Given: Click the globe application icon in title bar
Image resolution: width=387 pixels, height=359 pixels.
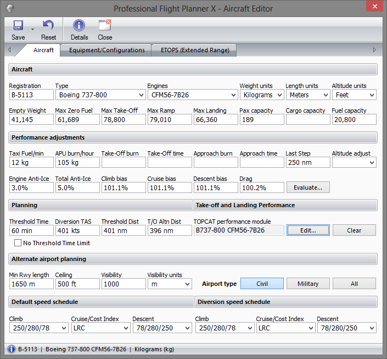Looking at the screenshot, I should pos(10,8).
